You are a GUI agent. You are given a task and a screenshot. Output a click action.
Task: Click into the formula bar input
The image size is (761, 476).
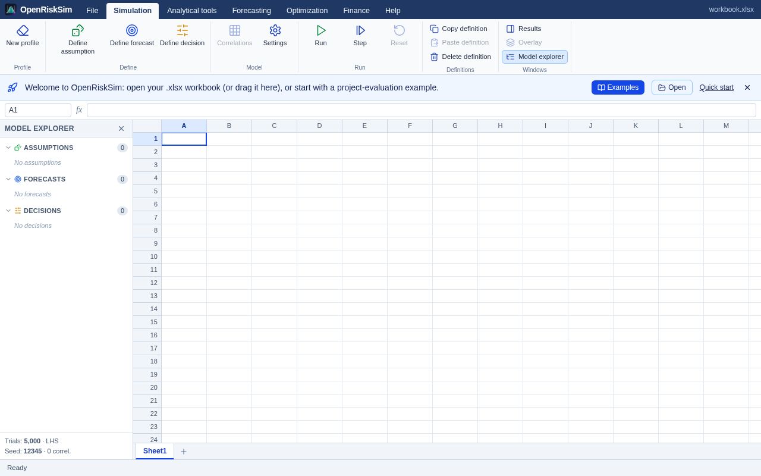[x=422, y=110]
